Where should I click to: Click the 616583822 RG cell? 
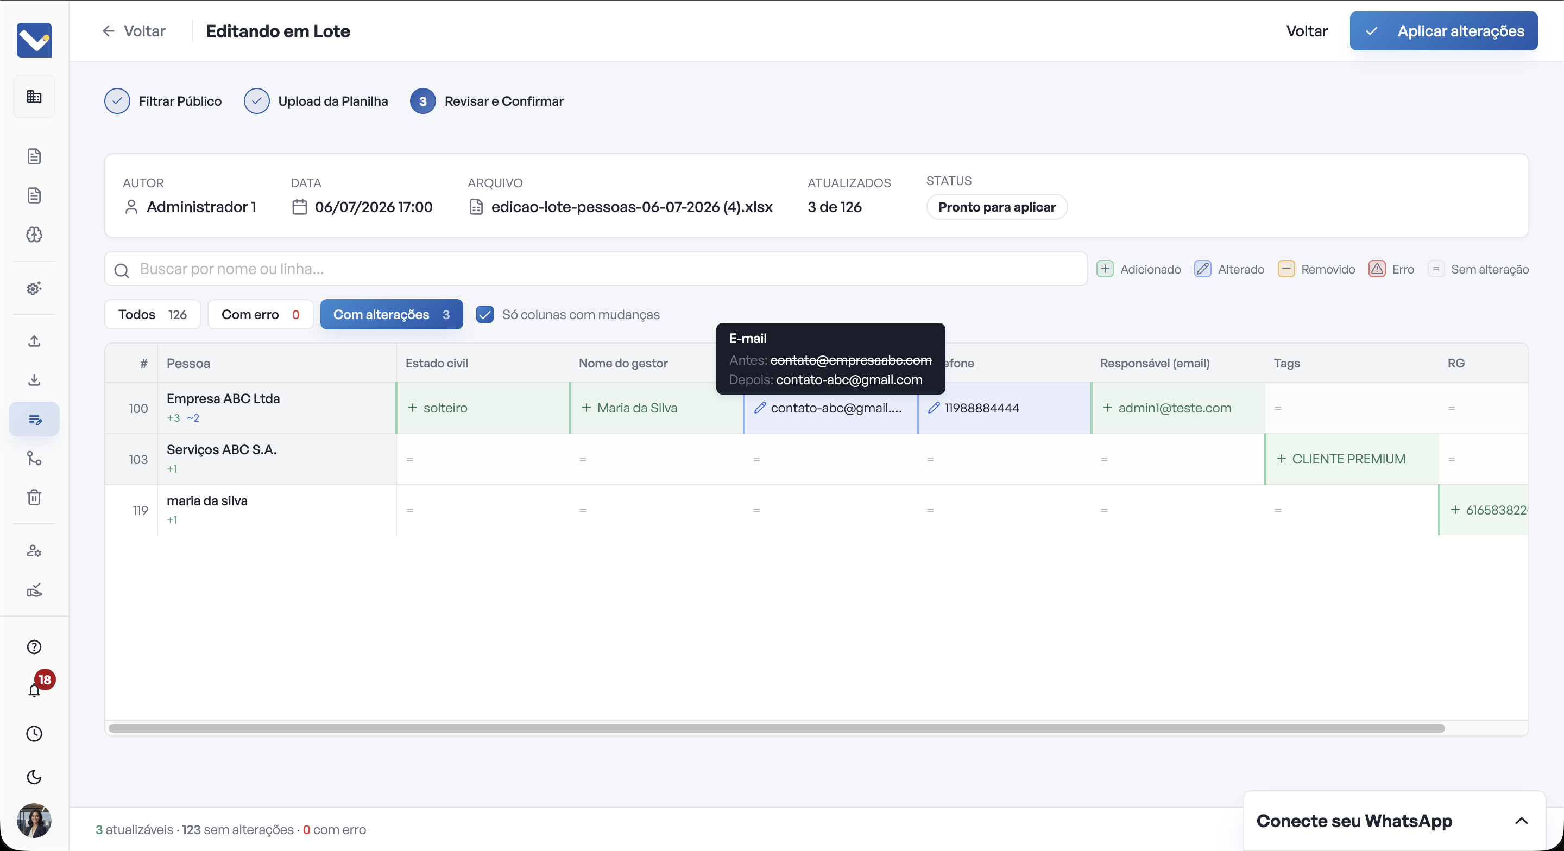pos(1483,510)
